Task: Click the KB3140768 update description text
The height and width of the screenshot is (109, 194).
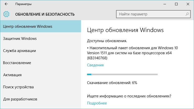Action: (x=132, y=53)
